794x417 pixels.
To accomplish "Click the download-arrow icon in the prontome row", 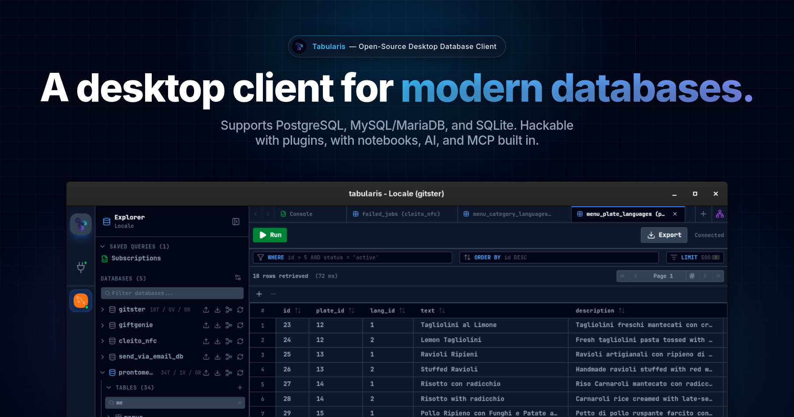I will [217, 372].
